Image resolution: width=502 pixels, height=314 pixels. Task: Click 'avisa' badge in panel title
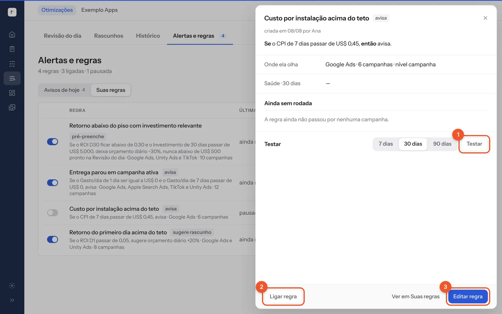381,18
